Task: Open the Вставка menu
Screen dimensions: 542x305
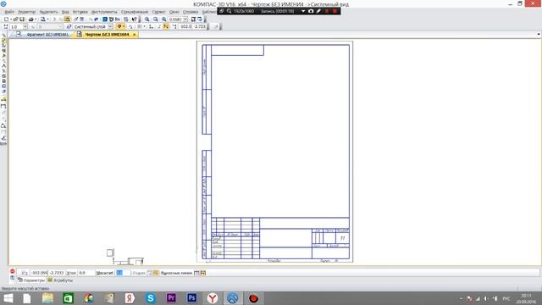Action: click(x=80, y=12)
